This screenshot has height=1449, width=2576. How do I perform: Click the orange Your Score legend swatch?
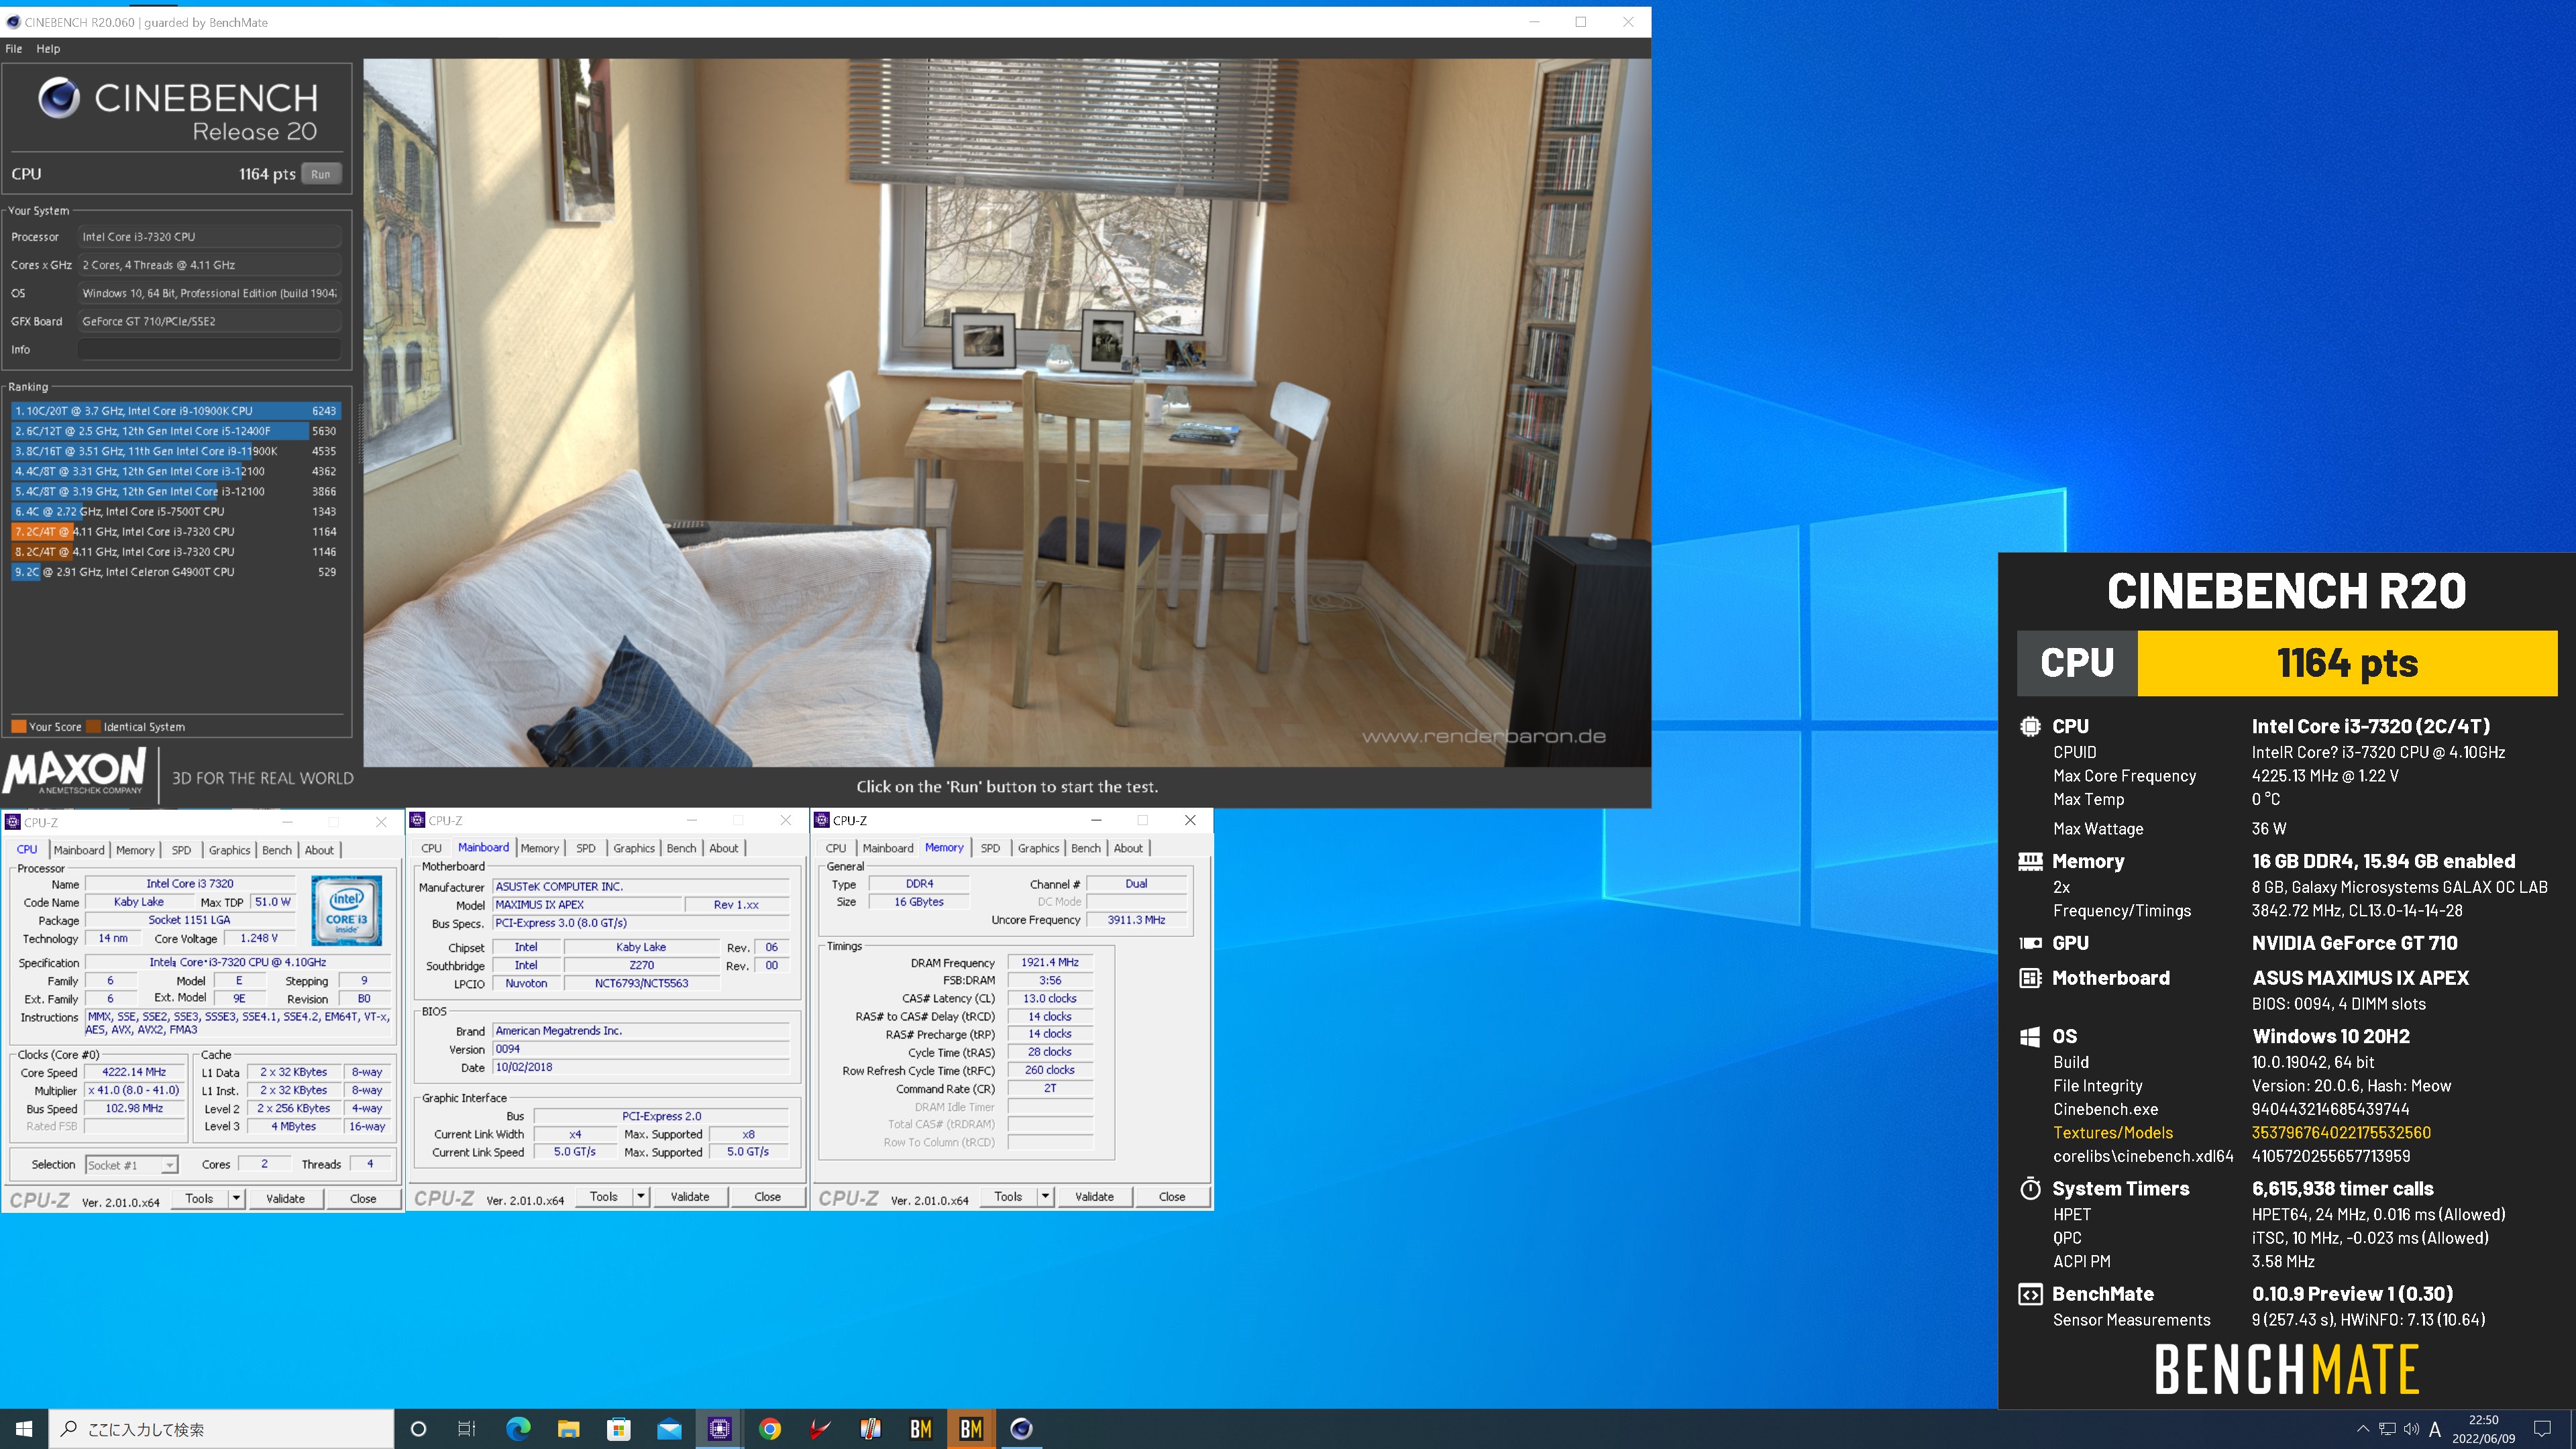[x=18, y=727]
